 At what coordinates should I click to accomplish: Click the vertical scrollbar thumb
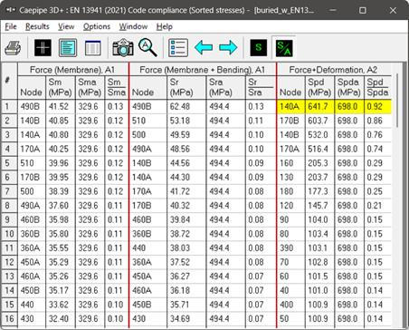(397, 100)
